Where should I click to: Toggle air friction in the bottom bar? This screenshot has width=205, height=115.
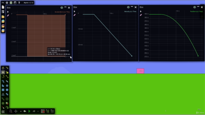[x=48, y=111]
